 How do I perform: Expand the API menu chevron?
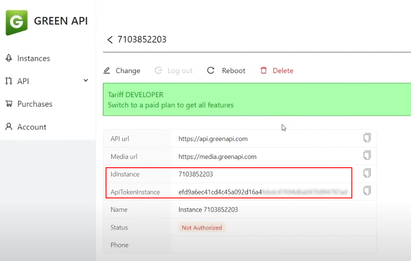[86, 81]
